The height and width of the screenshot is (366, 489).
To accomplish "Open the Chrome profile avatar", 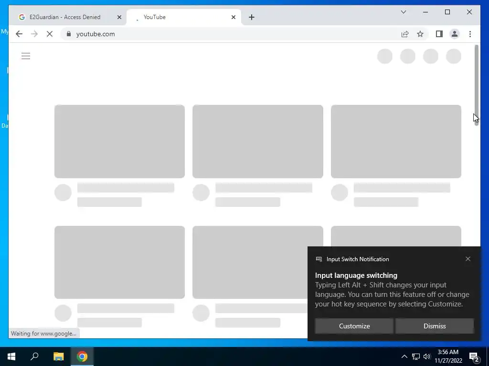I will pos(455,34).
